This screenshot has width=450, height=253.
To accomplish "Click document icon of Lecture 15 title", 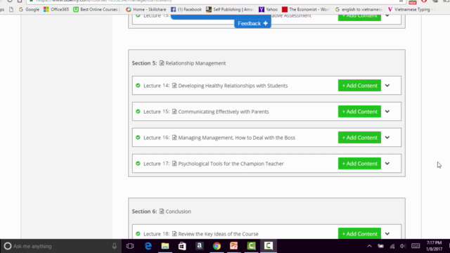I will pyautogui.click(x=174, y=112).
